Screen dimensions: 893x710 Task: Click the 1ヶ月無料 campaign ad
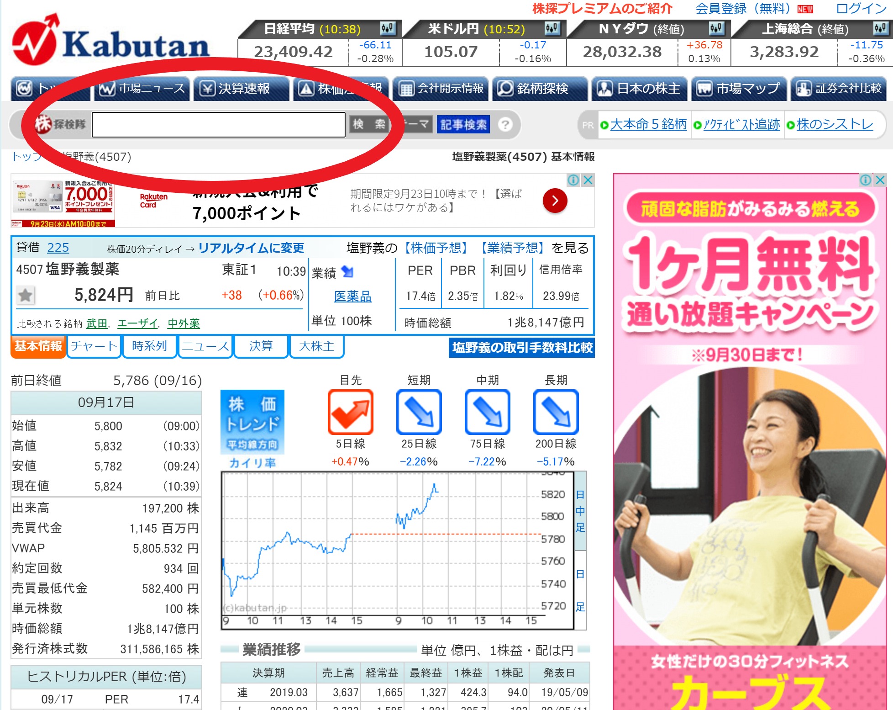(x=750, y=441)
